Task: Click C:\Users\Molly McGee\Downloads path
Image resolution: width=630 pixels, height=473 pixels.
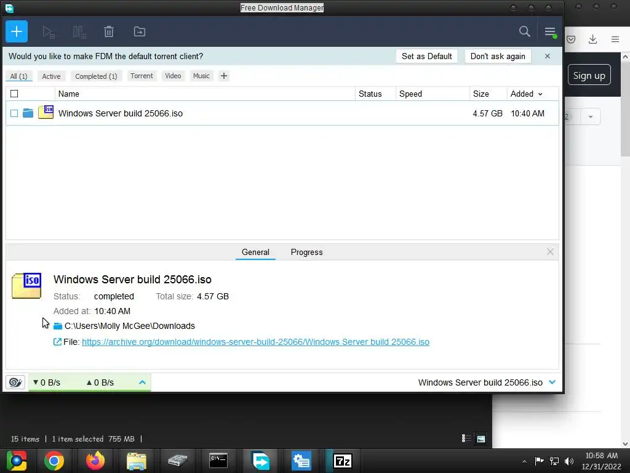Action: 130,326
